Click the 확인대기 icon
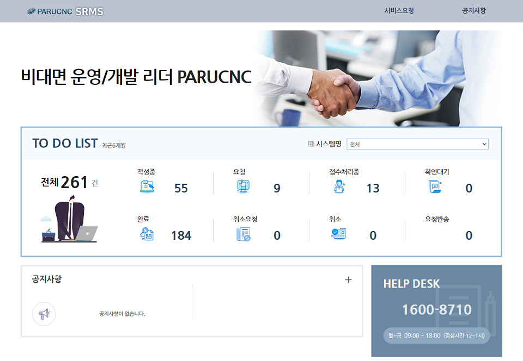Screen dimensions: 523x361 tap(435, 186)
